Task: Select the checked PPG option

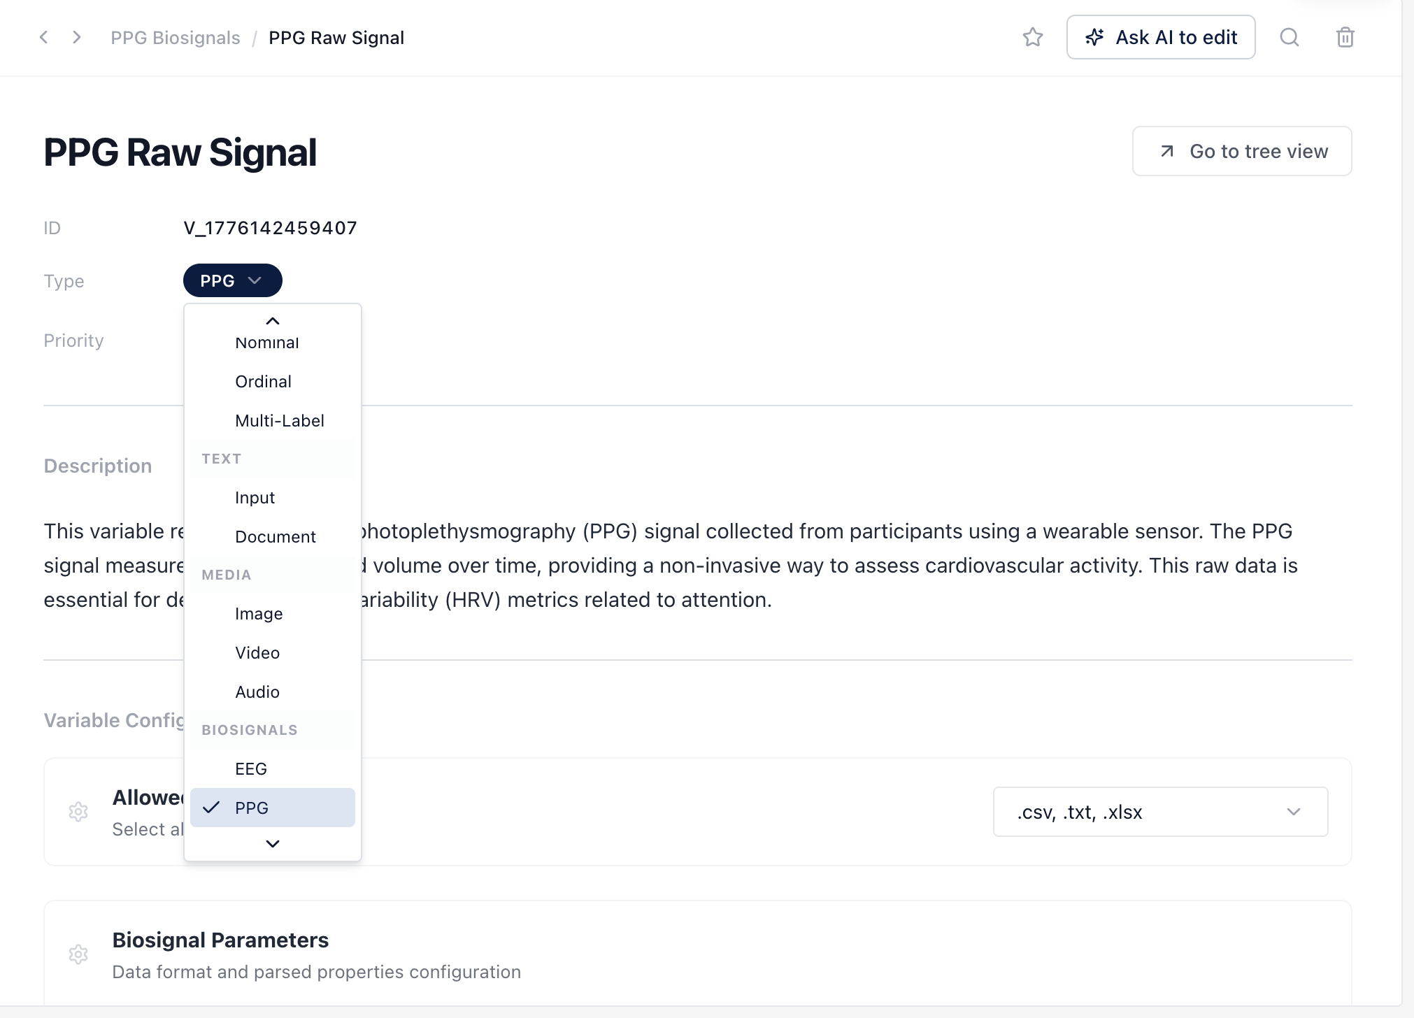Action: coord(252,808)
